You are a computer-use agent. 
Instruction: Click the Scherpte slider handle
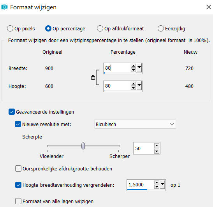(x=83, y=146)
